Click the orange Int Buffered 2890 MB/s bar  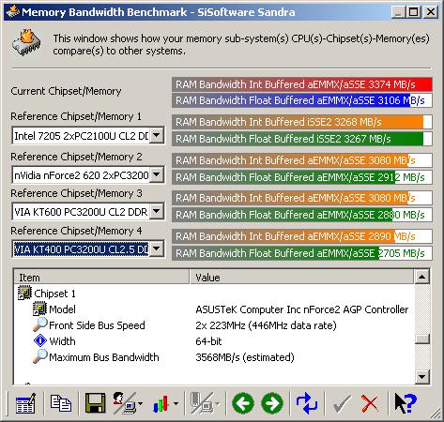[x=302, y=236]
